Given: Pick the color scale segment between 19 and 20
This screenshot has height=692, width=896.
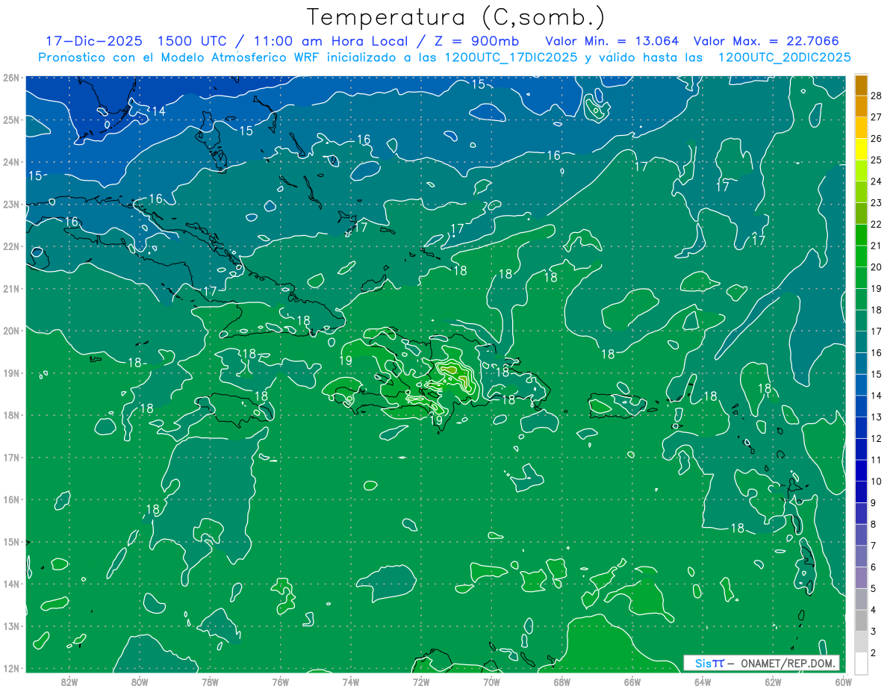Looking at the screenshot, I should click(861, 278).
